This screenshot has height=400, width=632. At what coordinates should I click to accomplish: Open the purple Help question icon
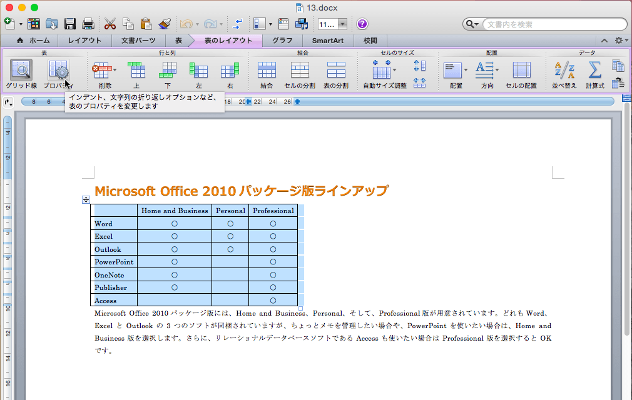[362, 24]
